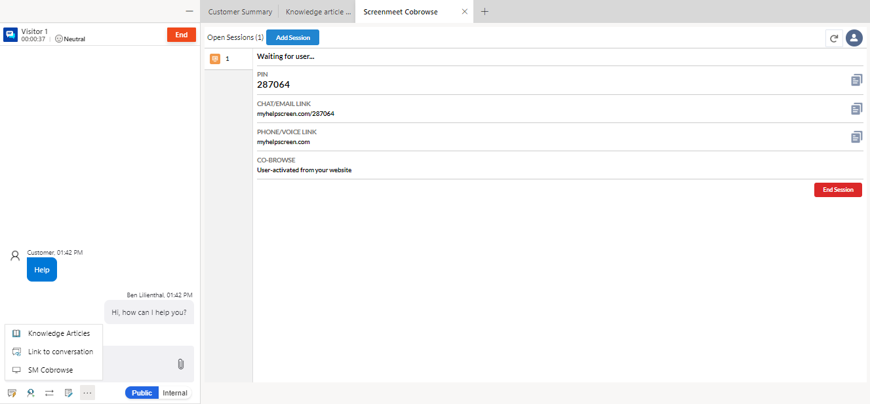This screenshot has width=870, height=404.
Task: Click the customer avatar icon beside Help
Action: (x=16, y=255)
